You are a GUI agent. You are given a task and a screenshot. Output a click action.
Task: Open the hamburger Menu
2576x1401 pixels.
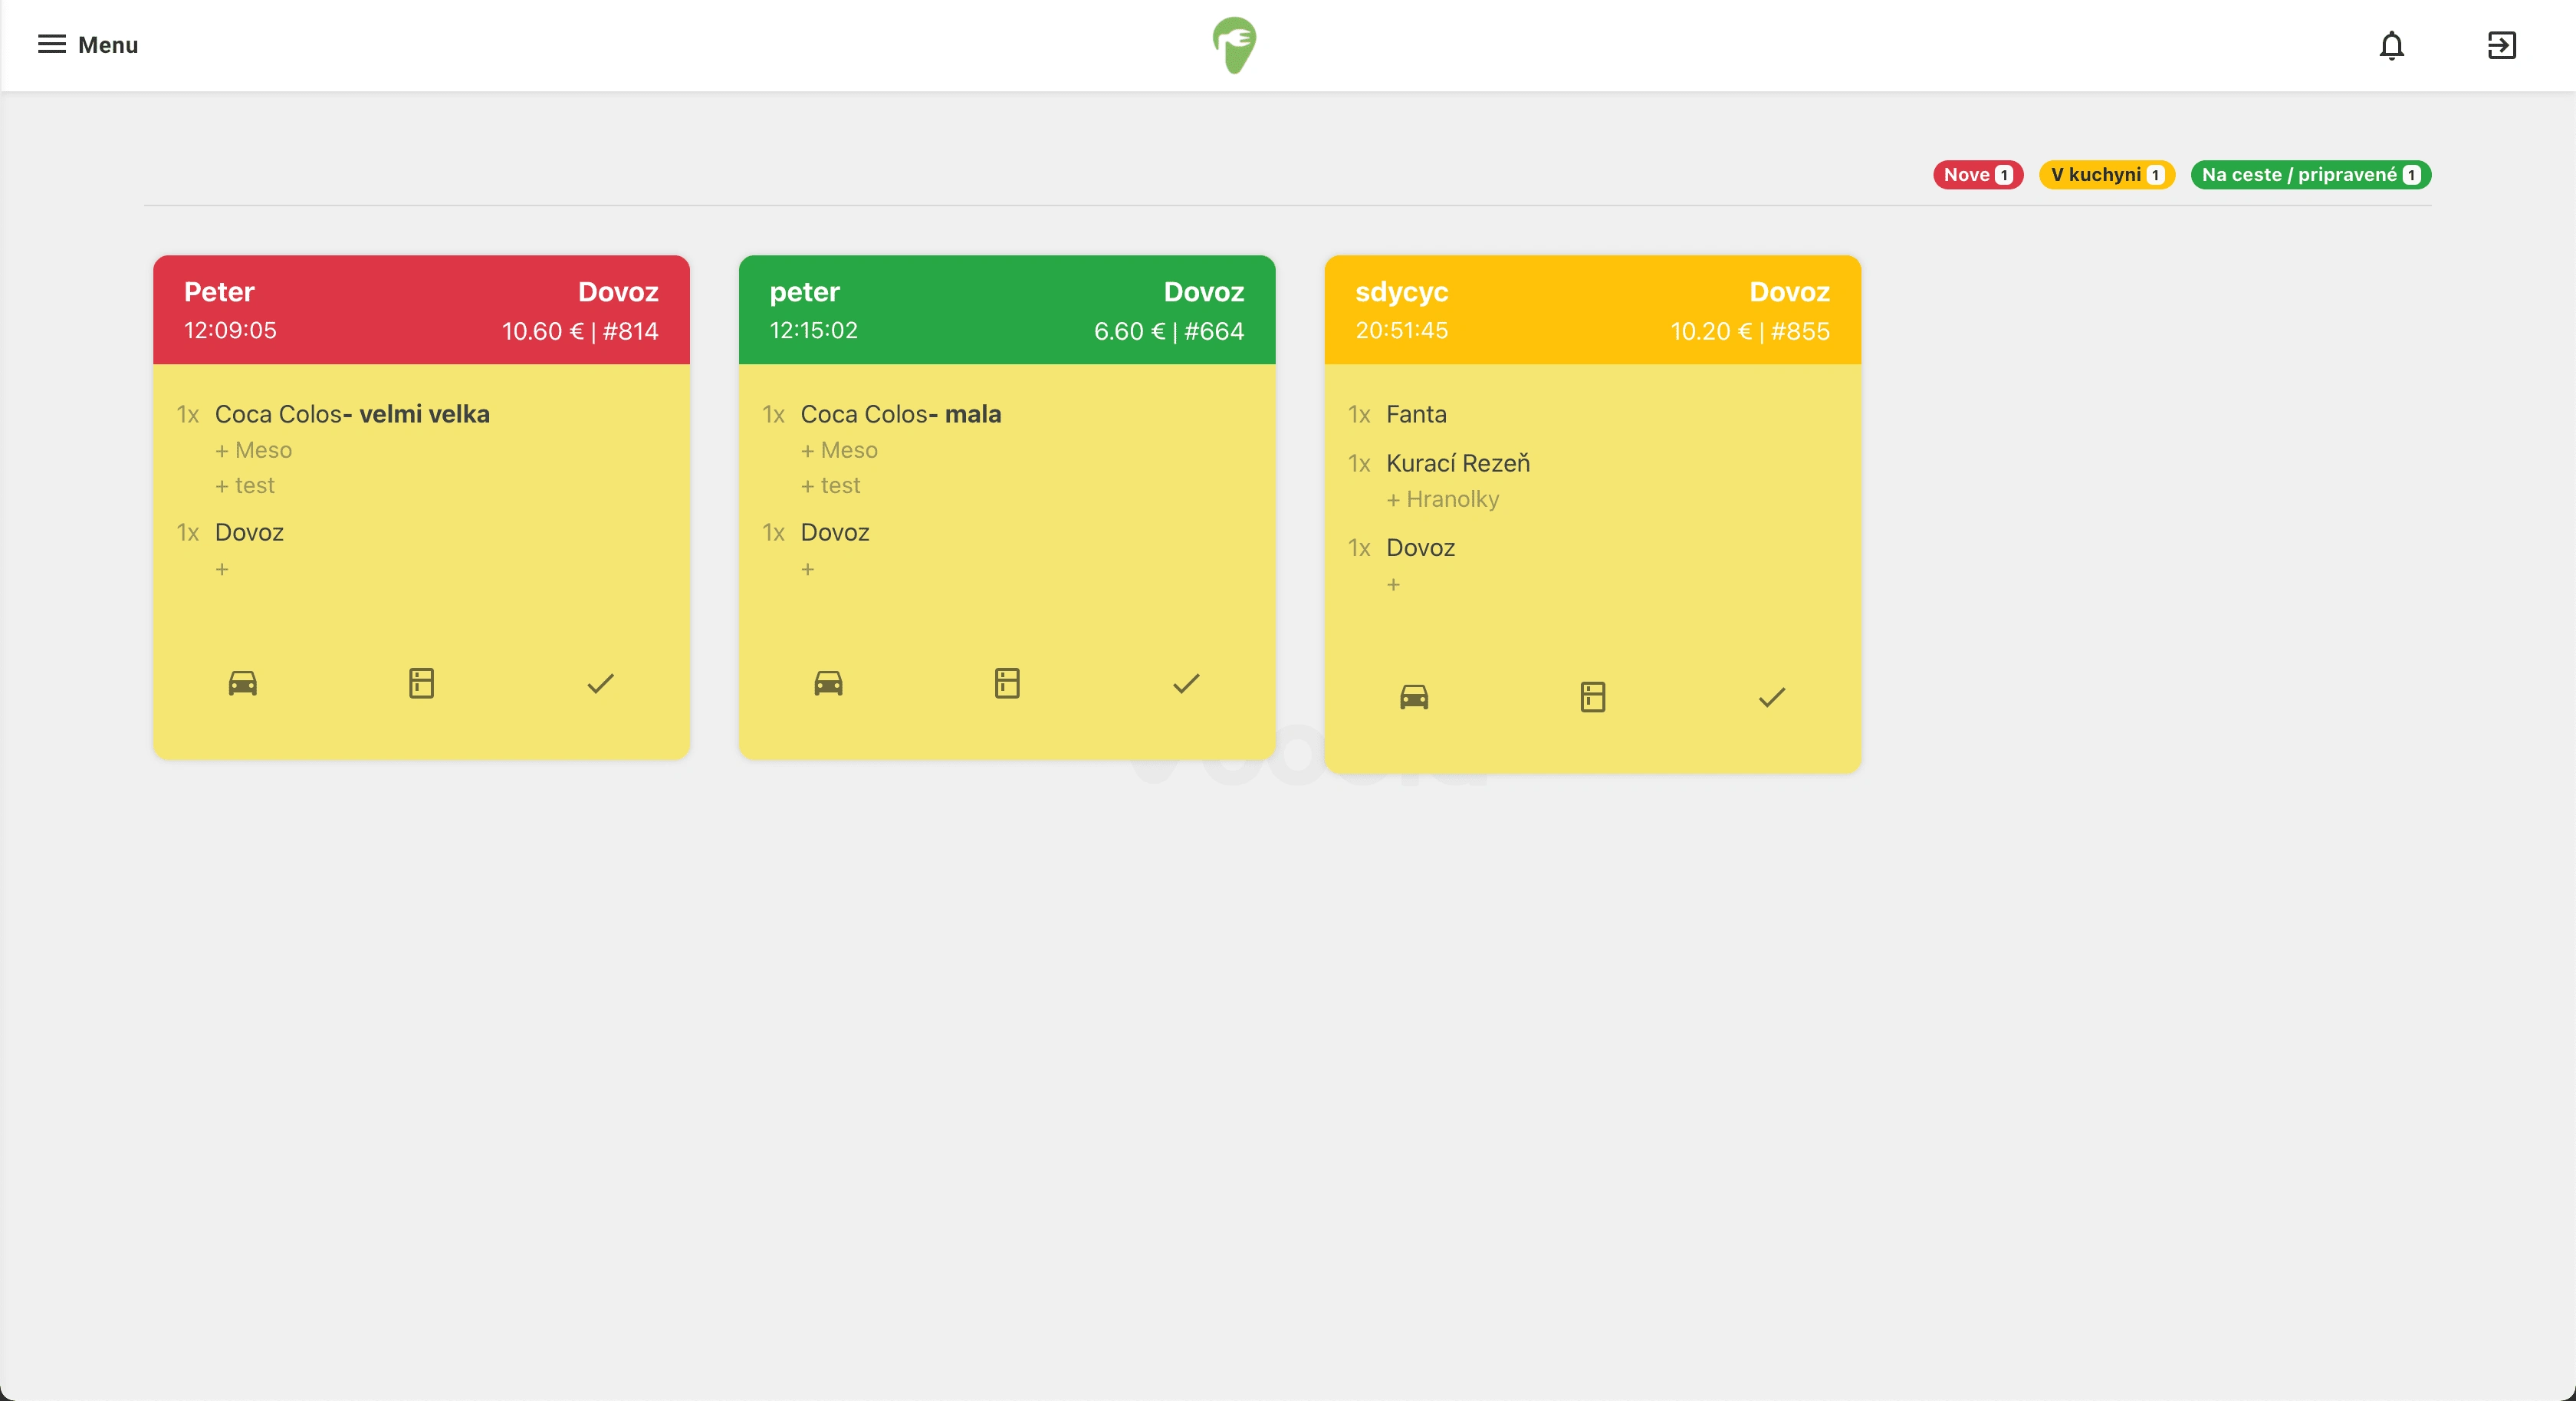[88, 45]
